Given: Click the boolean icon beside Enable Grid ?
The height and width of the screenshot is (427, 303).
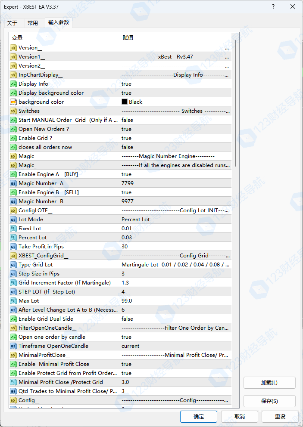Looking at the screenshot, I should point(13,138).
